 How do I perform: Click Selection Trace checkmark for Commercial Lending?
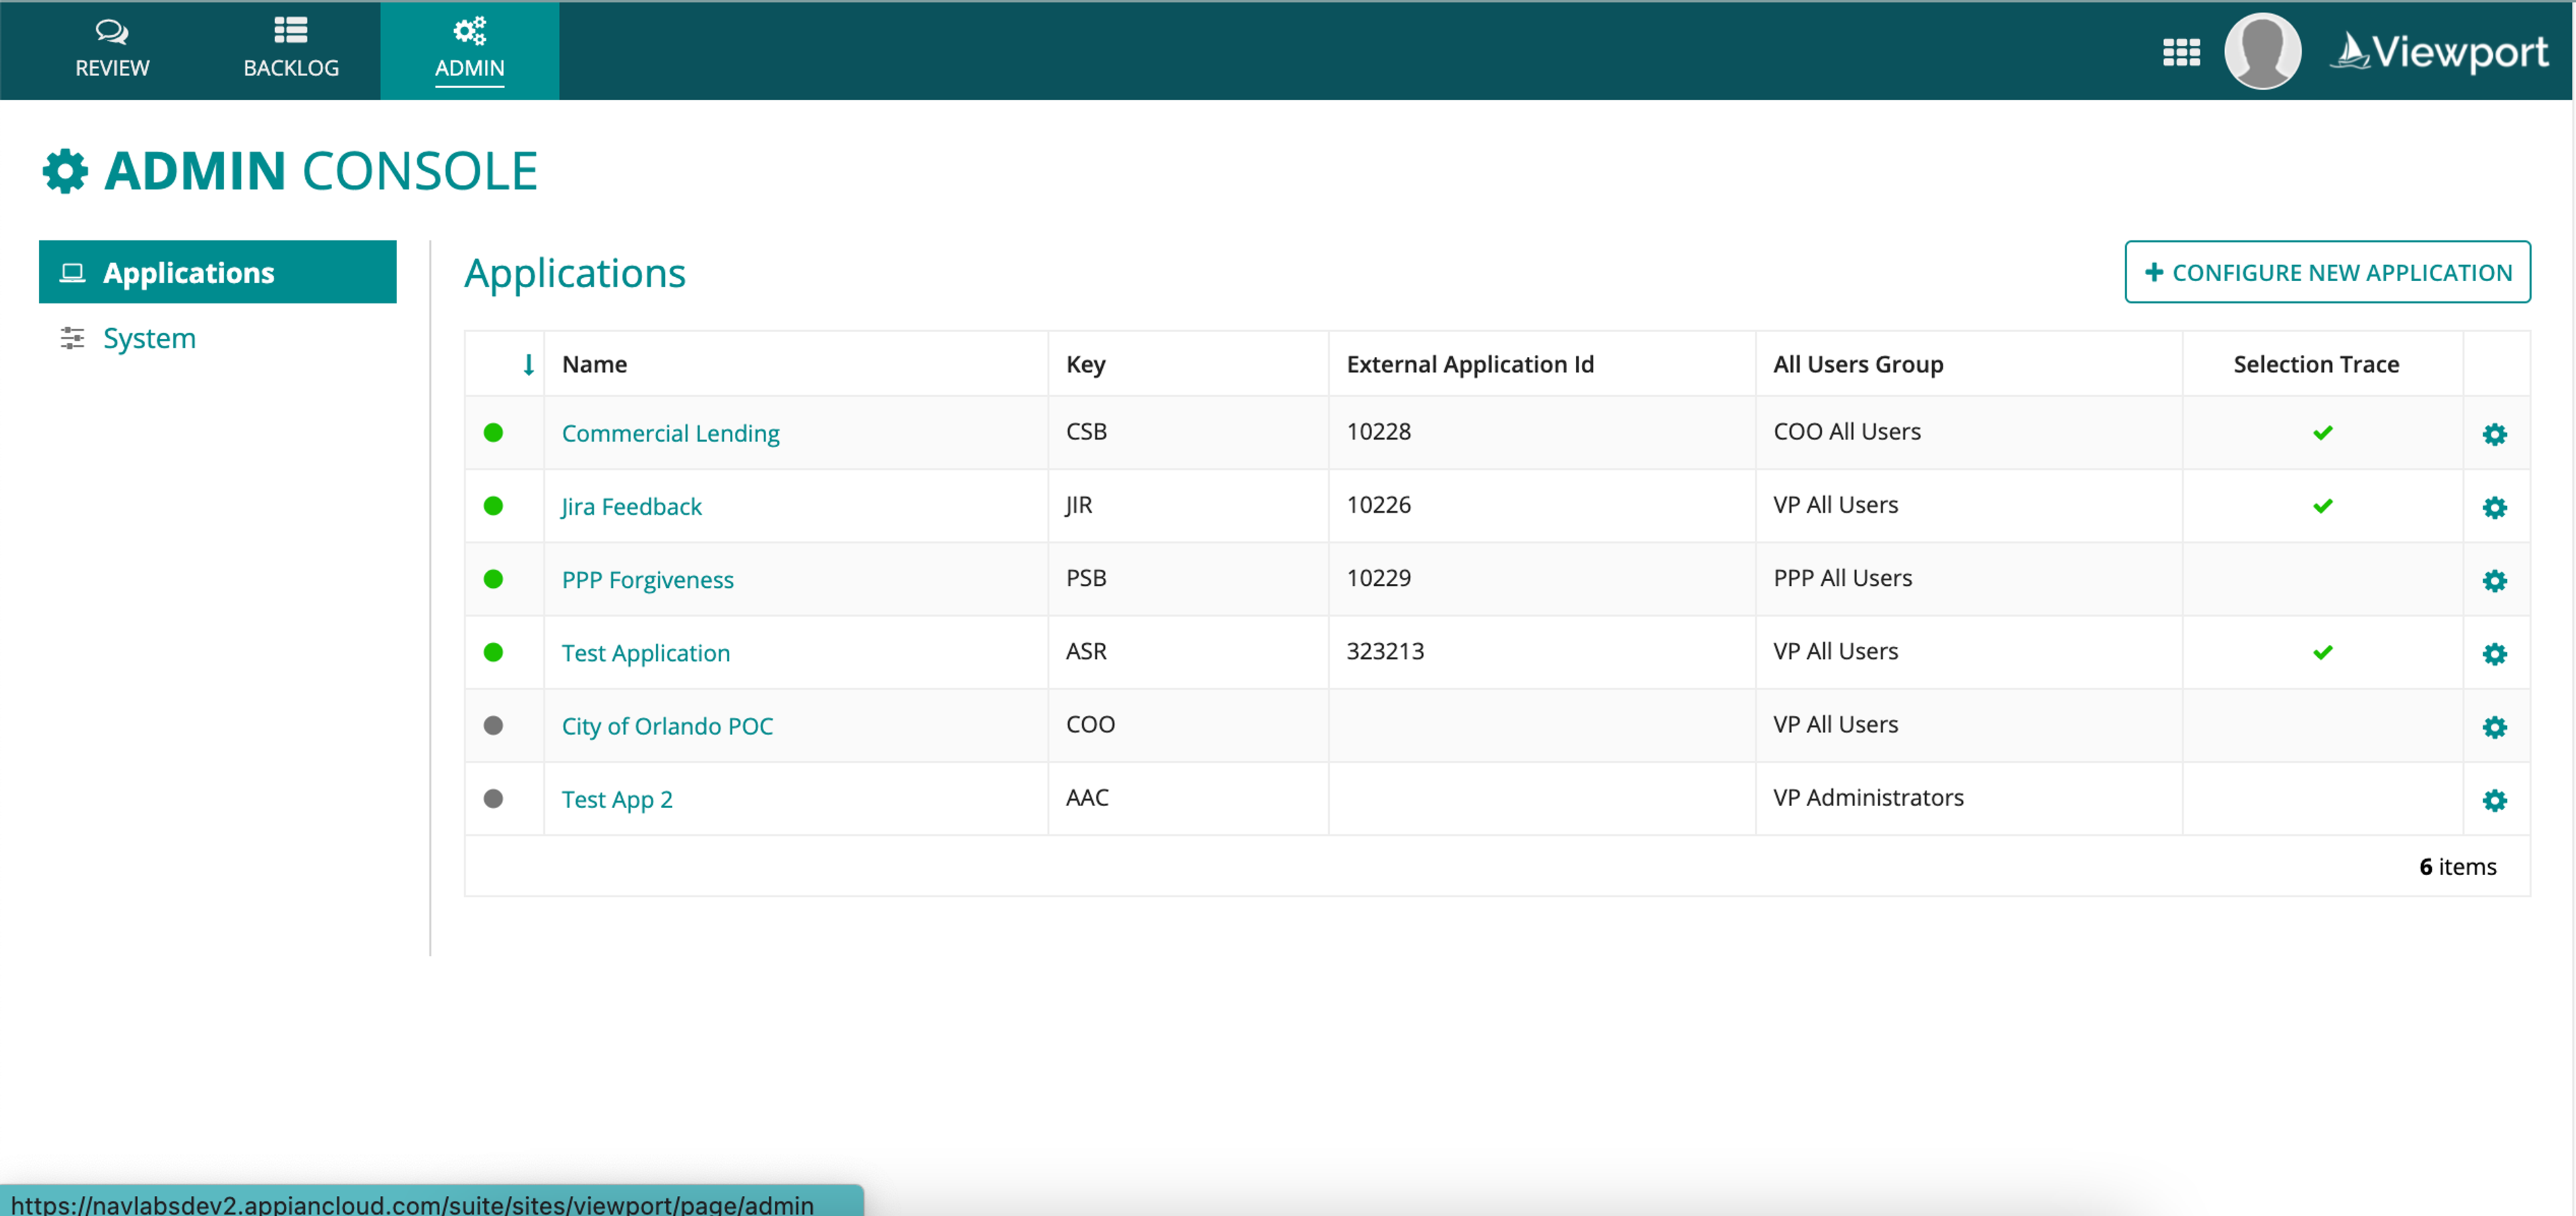pos(2322,432)
